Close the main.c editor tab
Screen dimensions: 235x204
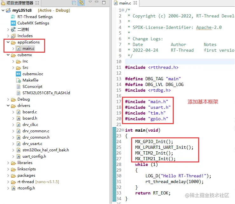click(x=135, y=3)
